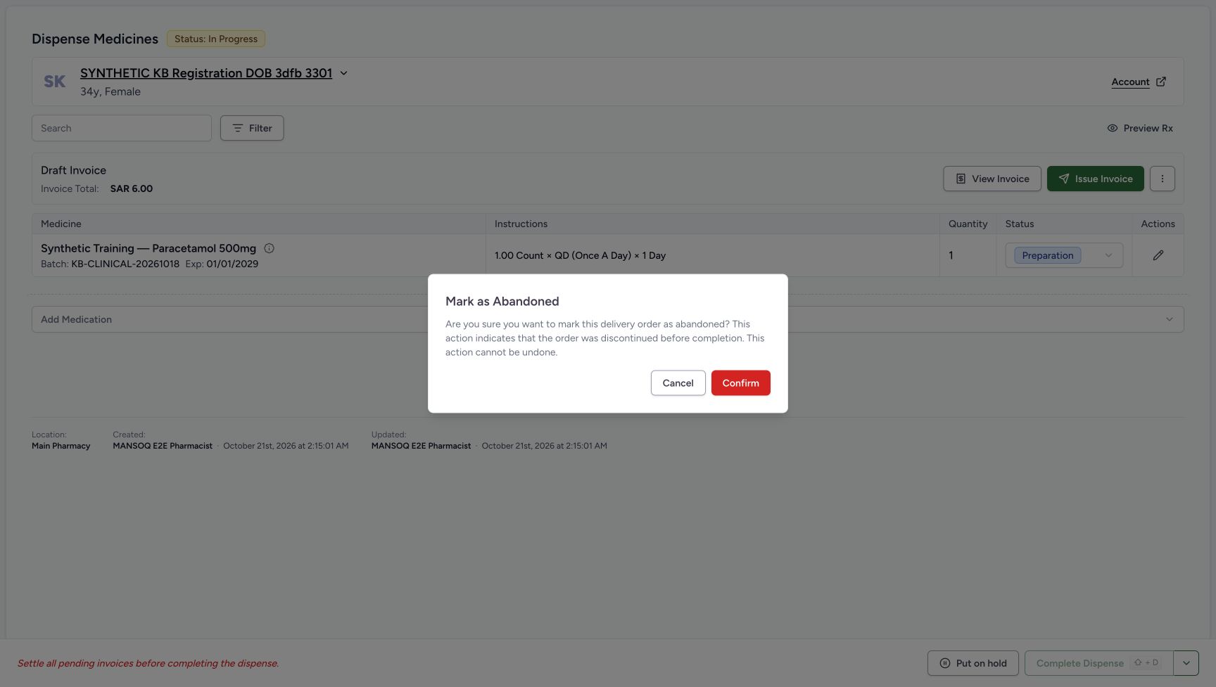This screenshot has height=687, width=1216.
Task: Open the Filter button
Action: tap(252, 128)
